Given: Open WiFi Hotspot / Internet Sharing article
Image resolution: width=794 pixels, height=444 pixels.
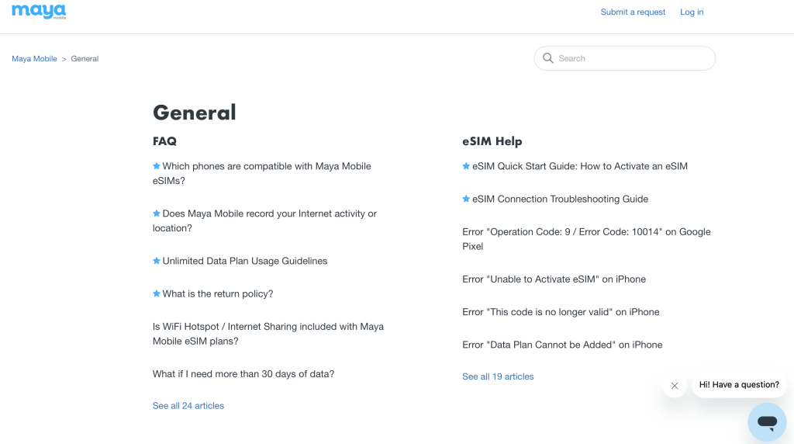Looking at the screenshot, I should (268, 334).
